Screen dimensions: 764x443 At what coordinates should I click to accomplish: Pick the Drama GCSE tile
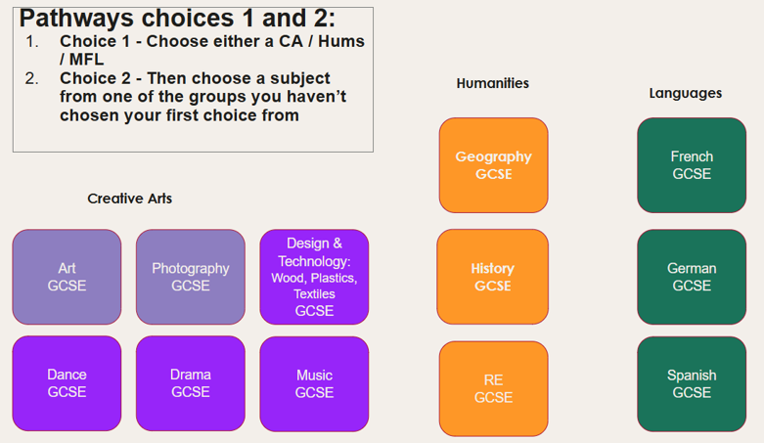click(x=191, y=383)
